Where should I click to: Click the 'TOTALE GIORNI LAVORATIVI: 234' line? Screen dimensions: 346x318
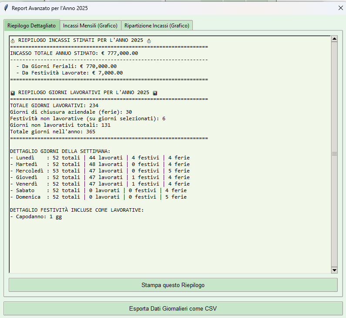point(54,105)
